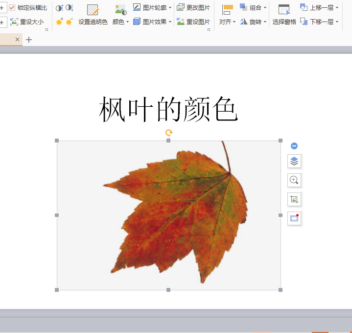The image size is (352, 333).
Task: Click the frame icon with the red dot
Action: click(294, 218)
